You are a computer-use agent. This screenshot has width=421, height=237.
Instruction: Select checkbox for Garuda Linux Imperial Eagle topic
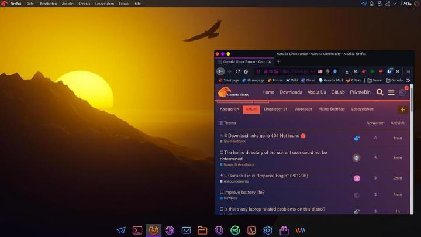[226, 176]
